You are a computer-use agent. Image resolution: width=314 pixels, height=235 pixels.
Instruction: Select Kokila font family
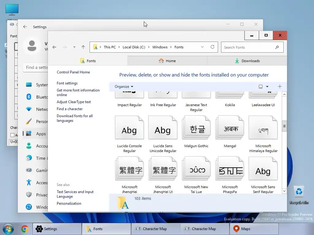click(x=230, y=99)
